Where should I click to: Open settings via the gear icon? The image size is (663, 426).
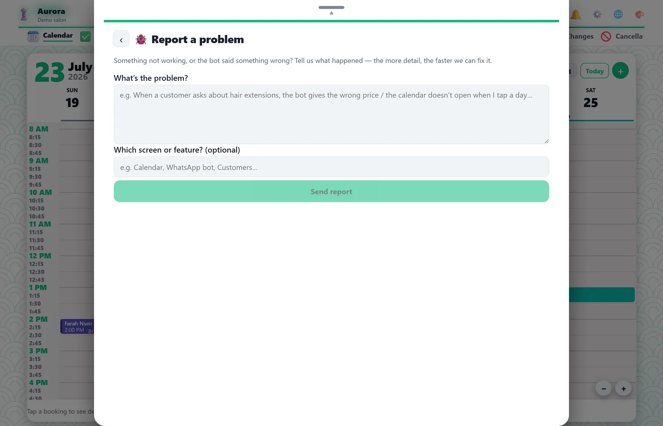pos(597,15)
